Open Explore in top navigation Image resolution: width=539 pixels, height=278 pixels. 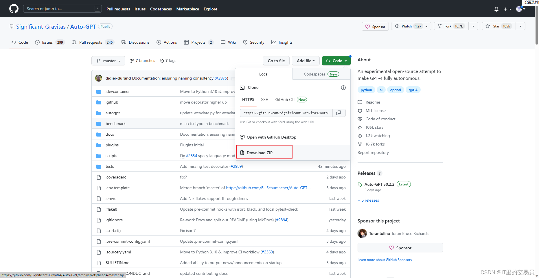pos(210,9)
